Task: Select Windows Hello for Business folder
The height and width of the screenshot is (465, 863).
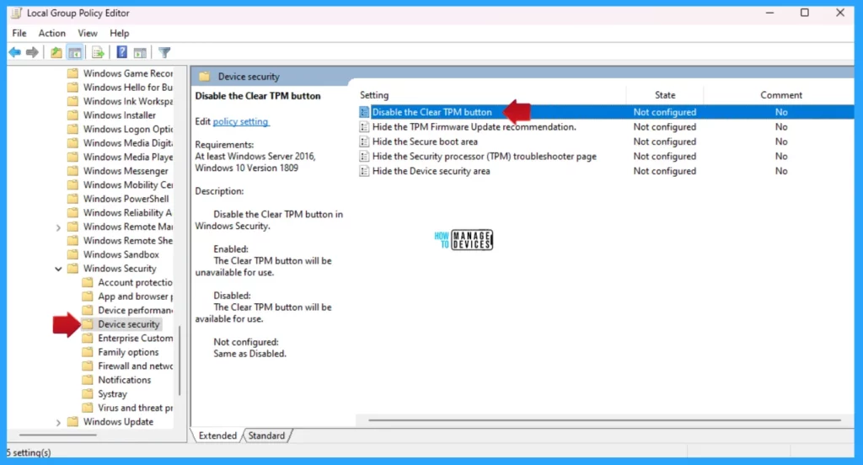Action: [128, 87]
